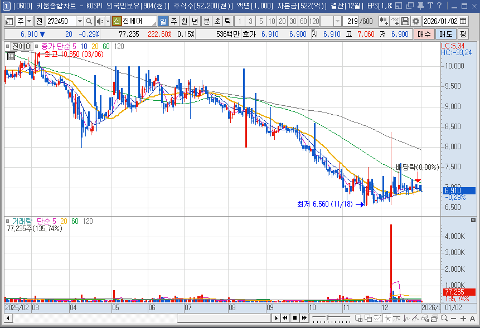
Task: Click the 2026/01/02 date input field
Action: coord(440,21)
